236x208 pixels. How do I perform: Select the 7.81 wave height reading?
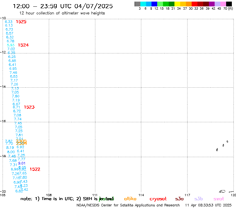19,135
